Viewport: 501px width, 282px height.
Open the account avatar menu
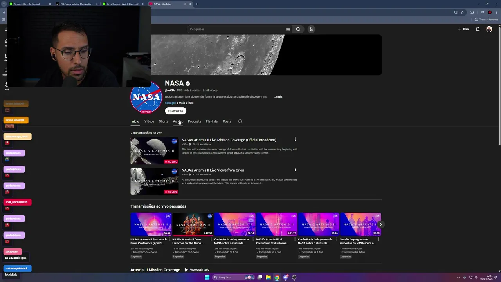tap(489, 29)
